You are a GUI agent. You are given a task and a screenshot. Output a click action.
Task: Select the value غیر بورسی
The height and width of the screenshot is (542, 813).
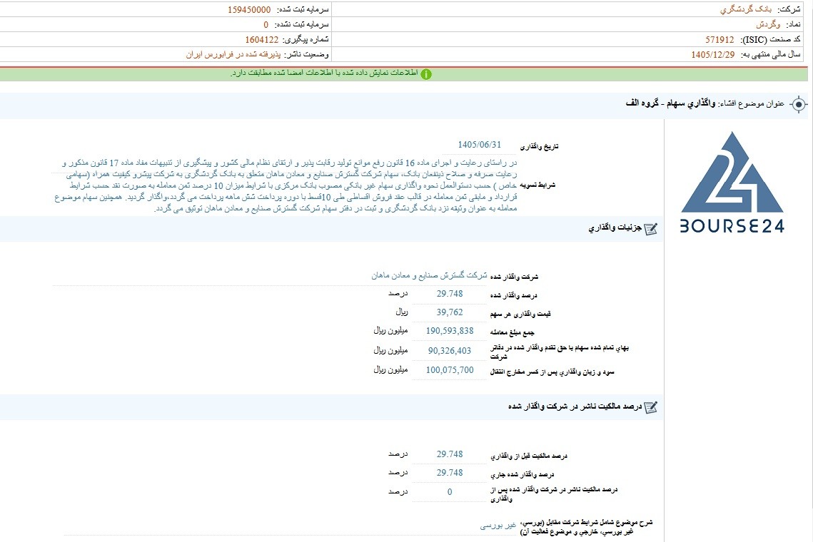498,525
